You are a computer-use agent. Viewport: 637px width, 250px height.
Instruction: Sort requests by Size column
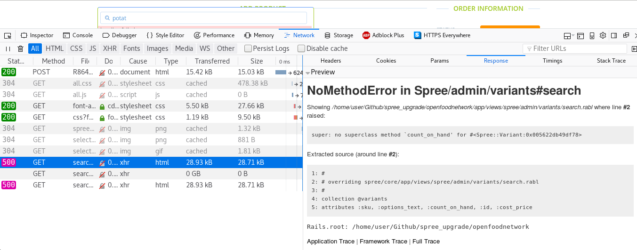(257, 61)
